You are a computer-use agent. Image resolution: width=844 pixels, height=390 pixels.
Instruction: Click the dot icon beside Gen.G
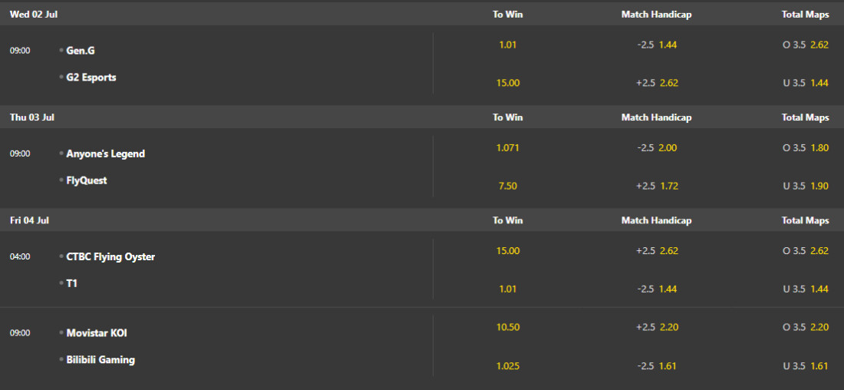61,50
